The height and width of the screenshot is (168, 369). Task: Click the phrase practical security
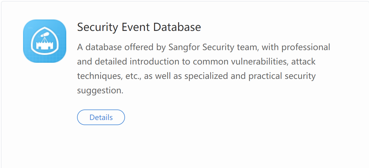pyautogui.click(x=282, y=76)
